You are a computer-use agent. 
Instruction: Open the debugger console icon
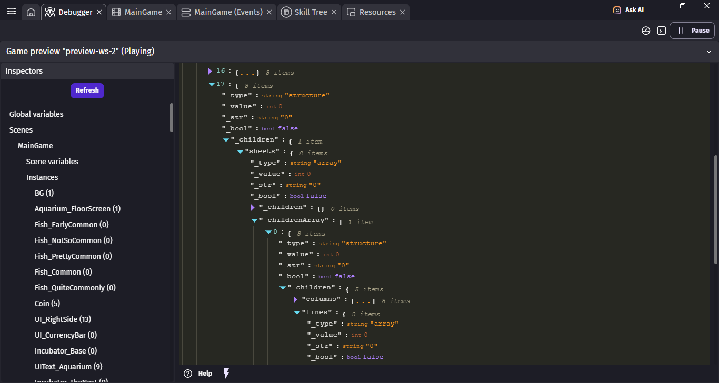point(662,31)
